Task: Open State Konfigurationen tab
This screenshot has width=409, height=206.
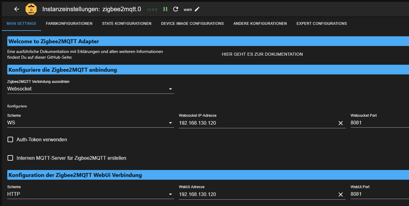Action: tap(127, 24)
